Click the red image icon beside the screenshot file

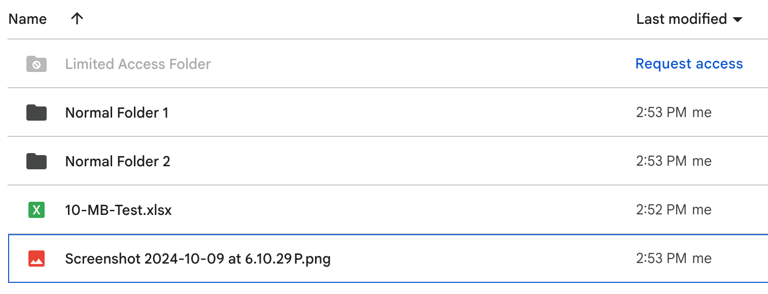[x=36, y=258]
